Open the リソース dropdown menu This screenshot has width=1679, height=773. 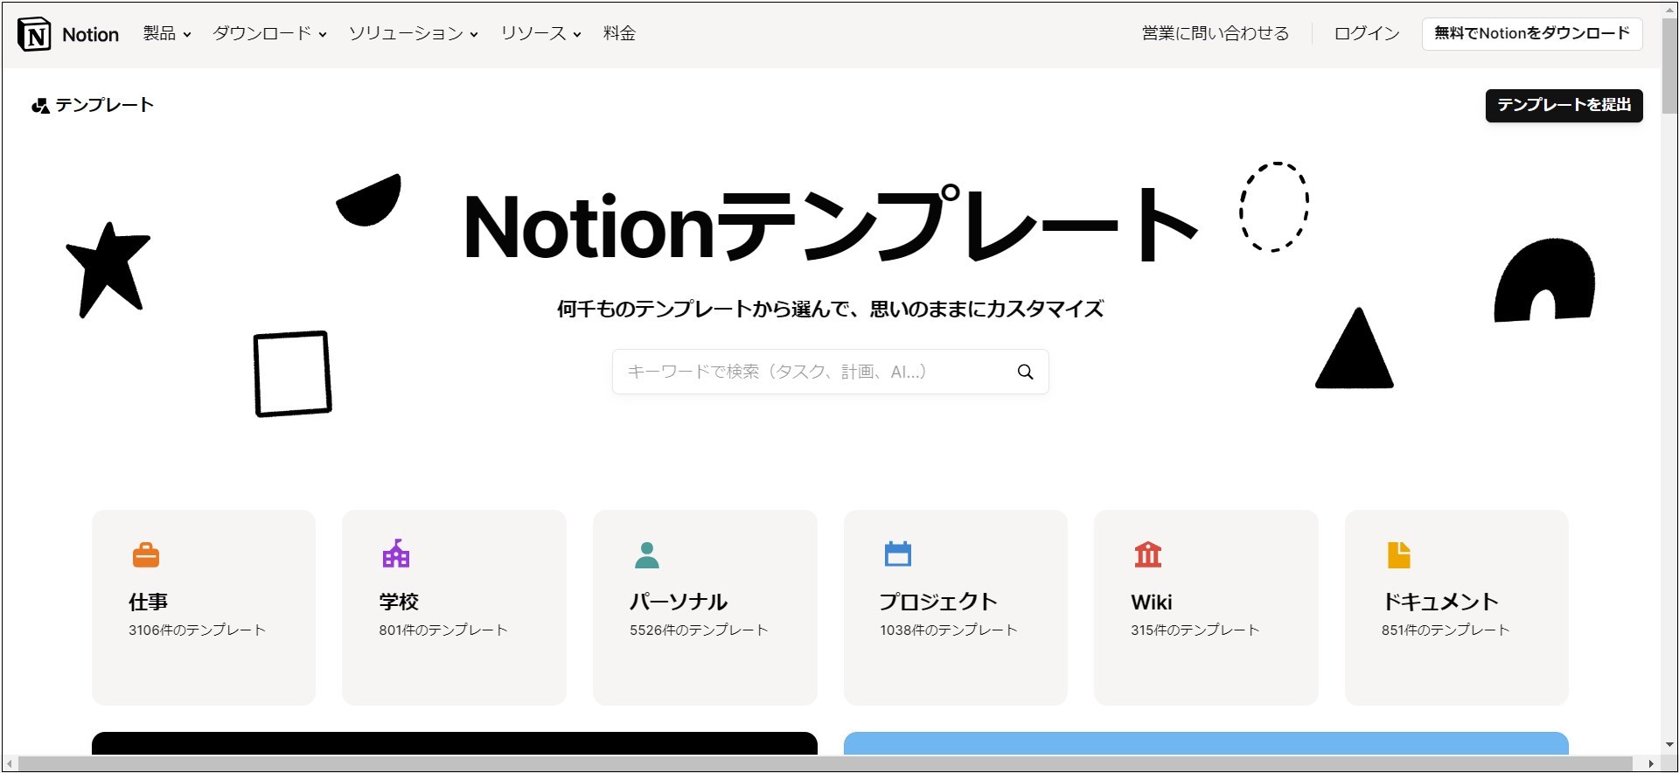click(x=540, y=34)
